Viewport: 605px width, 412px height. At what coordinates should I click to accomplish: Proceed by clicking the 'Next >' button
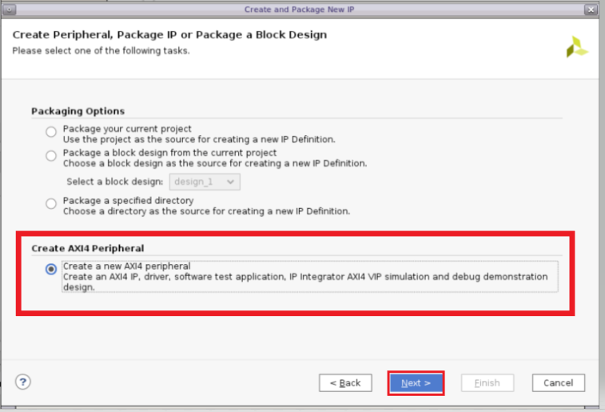416,383
